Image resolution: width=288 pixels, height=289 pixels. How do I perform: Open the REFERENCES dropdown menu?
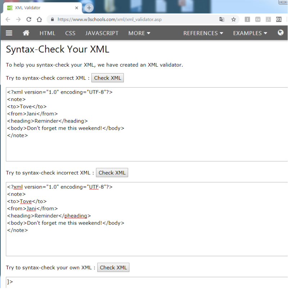point(203,33)
